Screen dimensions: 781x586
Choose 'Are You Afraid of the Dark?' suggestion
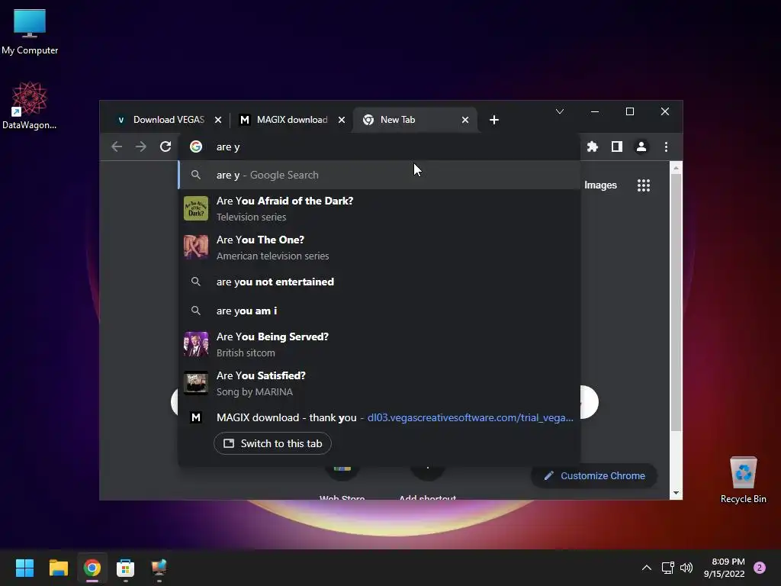click(379, 208)
